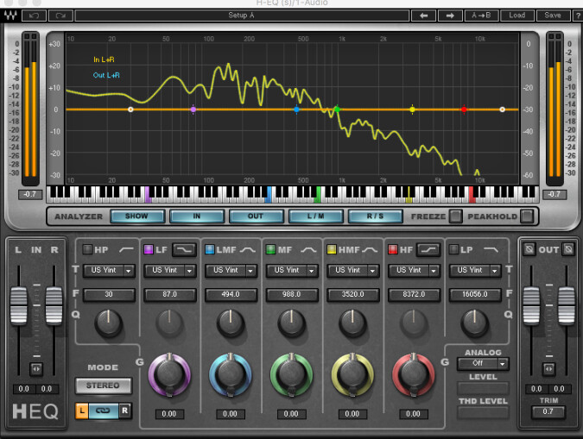
Task: Go to the next preset with right arrow
Action: click(x=449, y=16)
